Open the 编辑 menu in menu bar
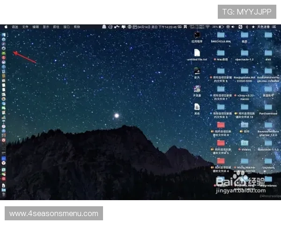 (36, 27)
